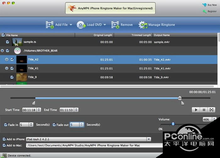Viewport: 220px width, 158px height.
Task: Click the device connected status icon
Action: pyautogui.click(x=4, y=155)
